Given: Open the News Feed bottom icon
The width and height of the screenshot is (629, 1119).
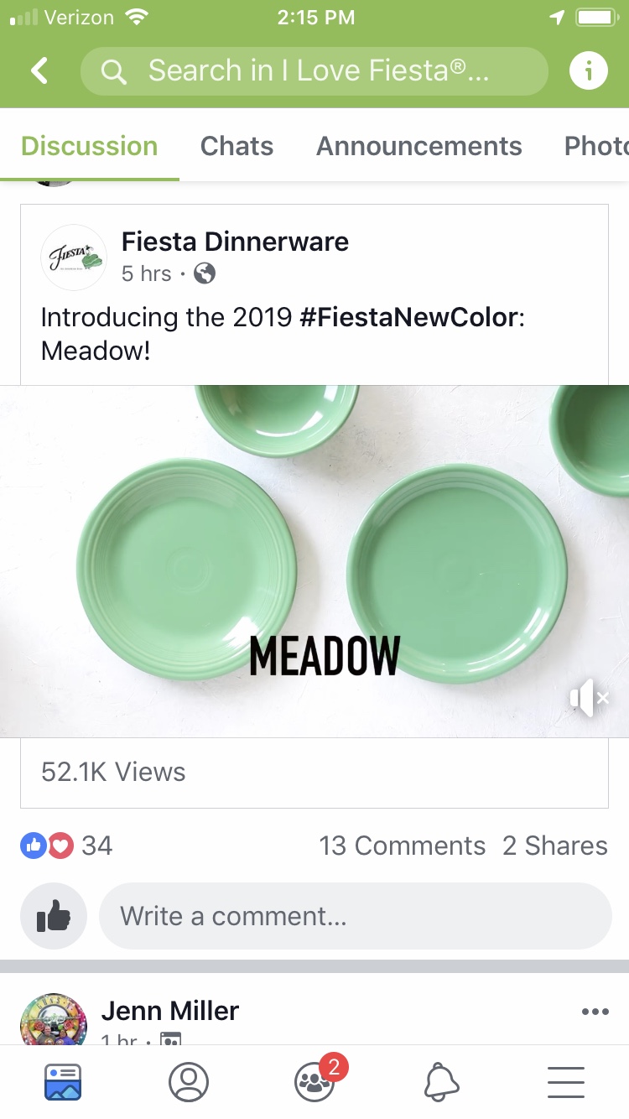Looking at the screenshot, I should pos(63,1082).
